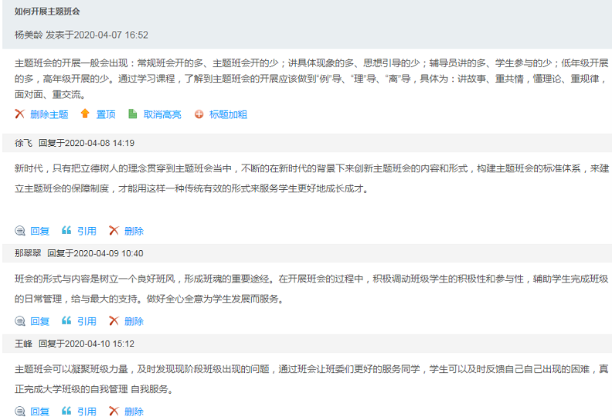Select the topic title 如何开展主题班会

pos(47,12)
